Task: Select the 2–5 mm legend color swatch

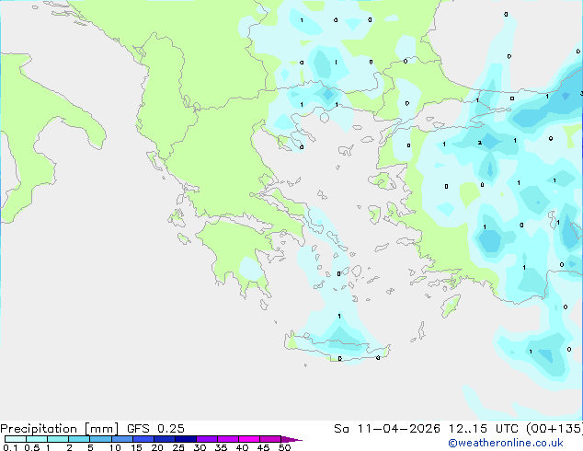Action: click(79, 439)
